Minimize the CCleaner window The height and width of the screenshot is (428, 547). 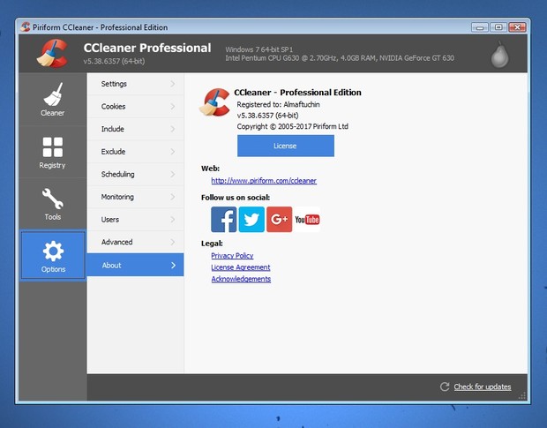pos(480,27)
